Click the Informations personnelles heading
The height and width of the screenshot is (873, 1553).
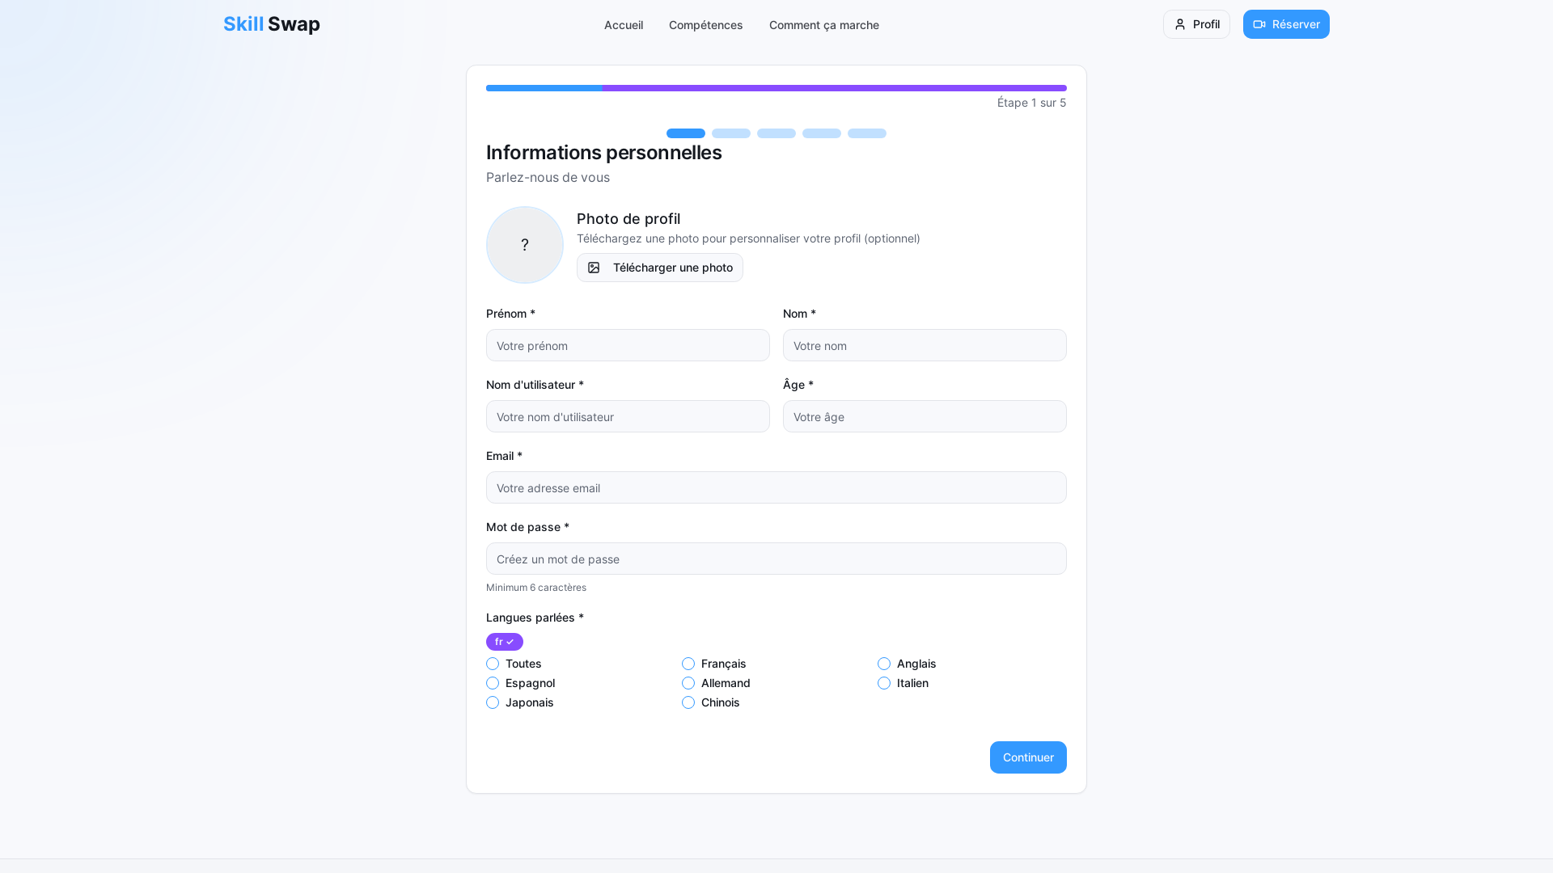(604, 153)
